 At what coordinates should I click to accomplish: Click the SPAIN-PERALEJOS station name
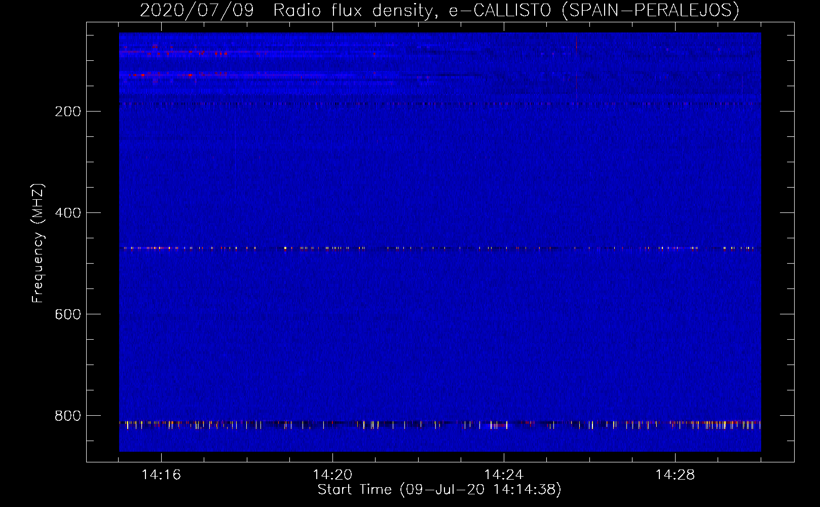[x=650, y=10]
